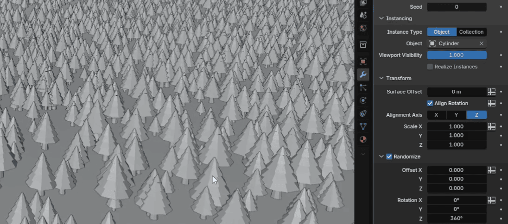Collapse the Instancing section
This screenshot has width=508, height=224.
(381, 19)
